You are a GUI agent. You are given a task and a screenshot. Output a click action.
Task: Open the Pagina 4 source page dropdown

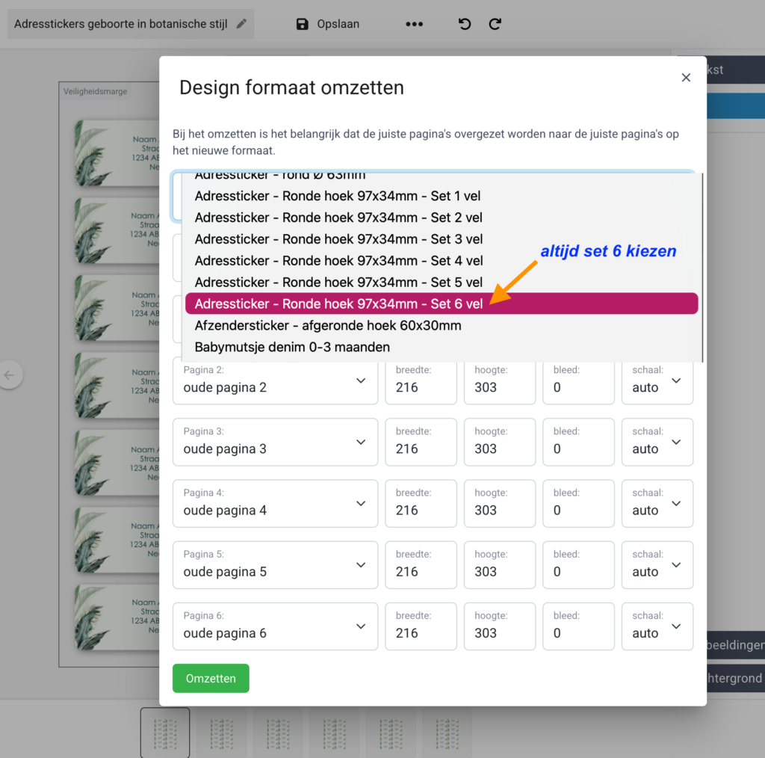pyautogui.click(x=275, y=503)
